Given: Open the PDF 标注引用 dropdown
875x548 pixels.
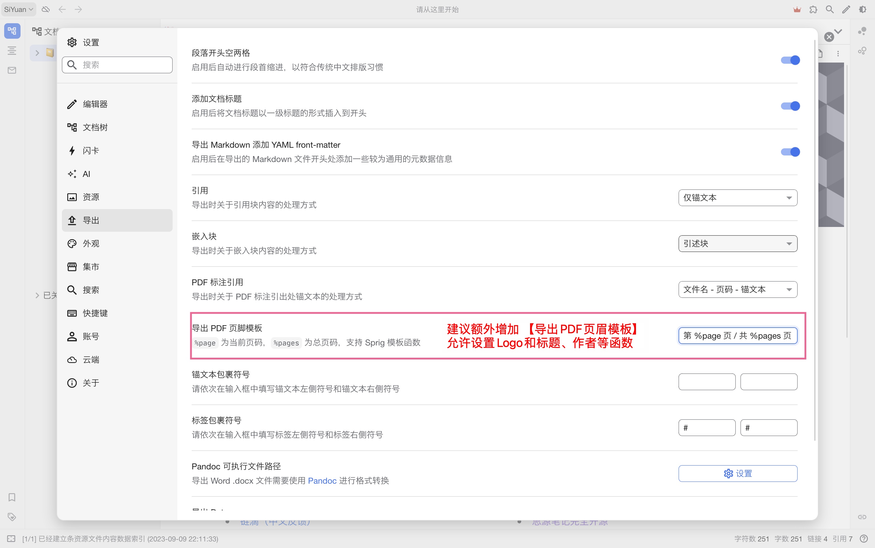Looking at the screenshot, I should click(737, 289).
